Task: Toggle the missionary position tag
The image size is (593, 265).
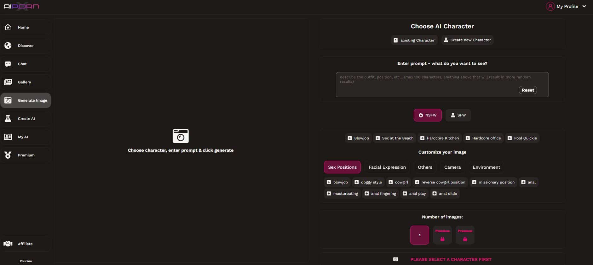Action: [493, 182]
